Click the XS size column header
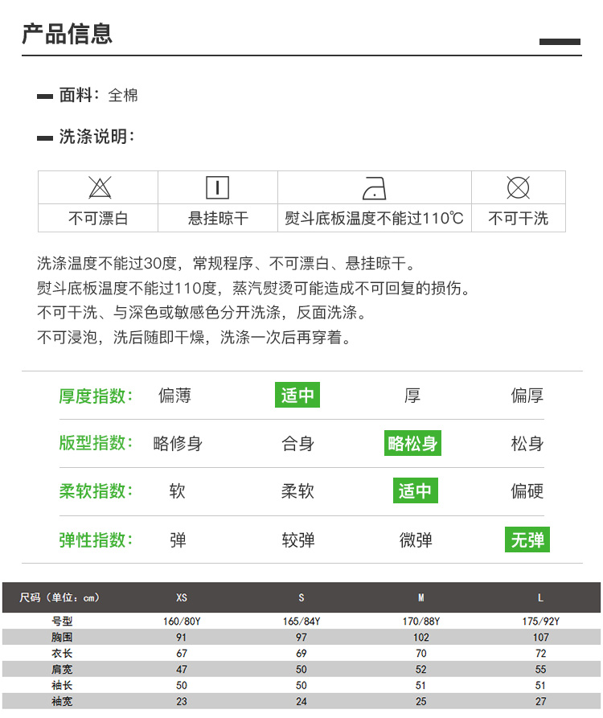This screenshot has height=718, width=603. pyautogui.click(x=182, y=597)
